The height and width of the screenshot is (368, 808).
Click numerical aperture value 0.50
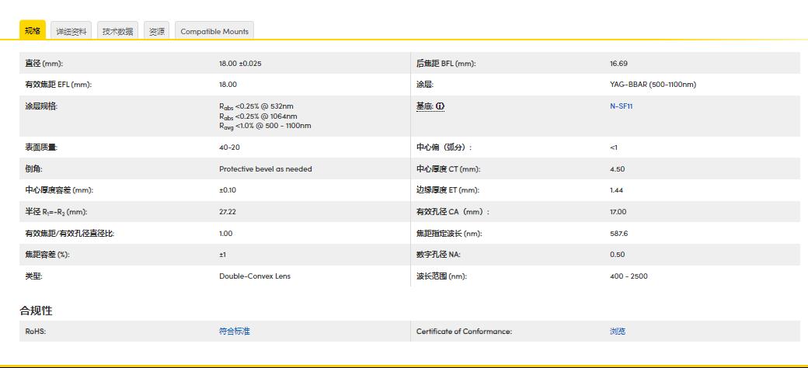coord(617,255)
